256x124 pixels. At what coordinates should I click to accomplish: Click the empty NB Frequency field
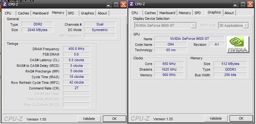click(100, 35)
